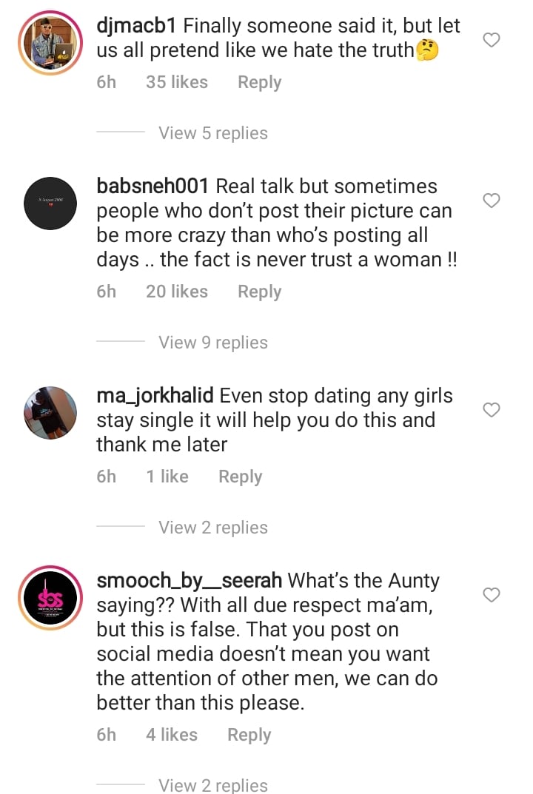The height and width of the screenshot is (794, 533).
Task: Expand View 5 replies thread
Action: [x=213, y=133]
